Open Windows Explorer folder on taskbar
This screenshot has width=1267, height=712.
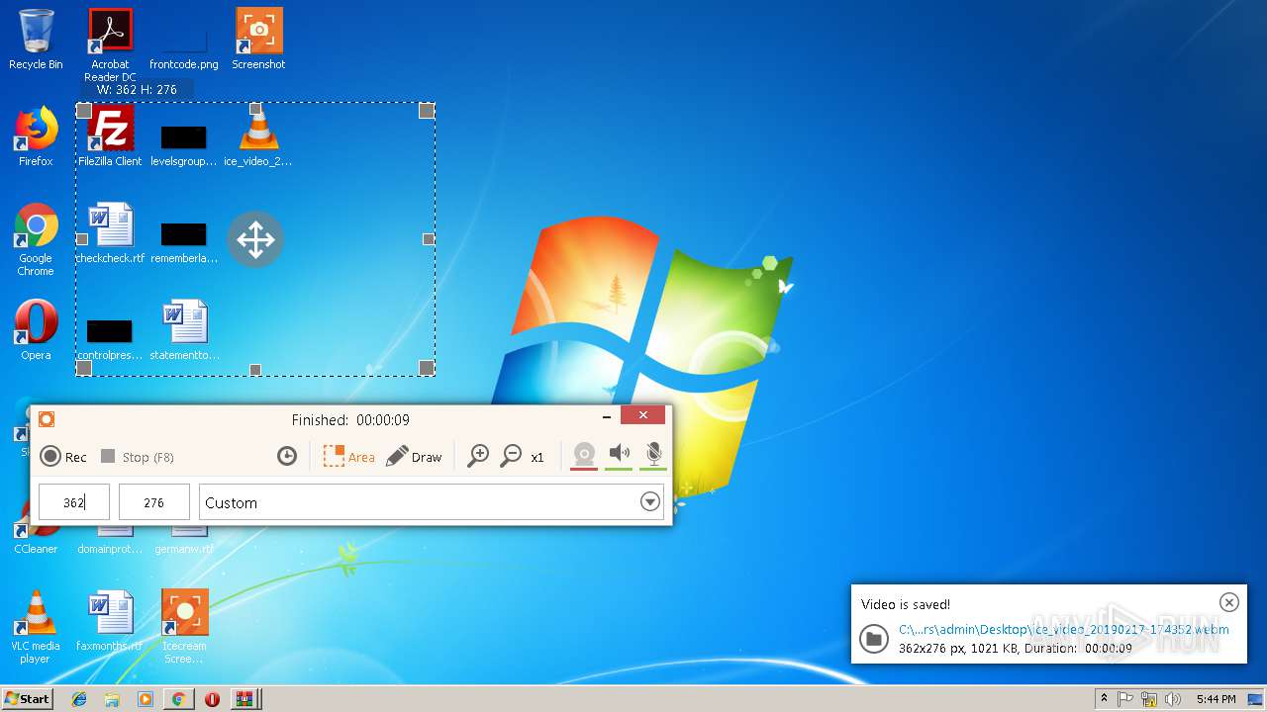point(112,699)
